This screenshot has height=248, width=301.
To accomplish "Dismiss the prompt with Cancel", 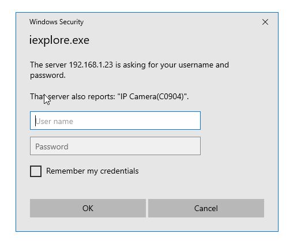I will click(206, 208).
